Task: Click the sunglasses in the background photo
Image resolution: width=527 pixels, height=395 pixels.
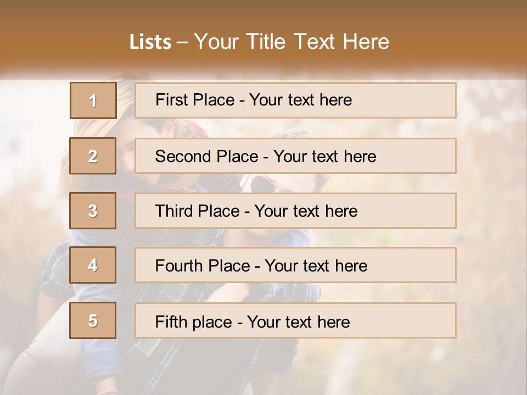Action: pos(262,185)
